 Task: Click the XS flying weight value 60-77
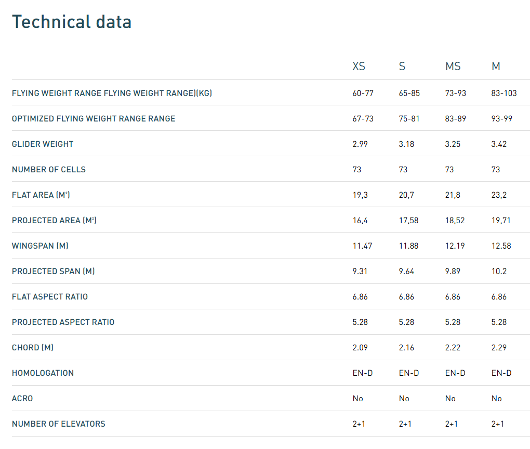[x=363, y=93]
